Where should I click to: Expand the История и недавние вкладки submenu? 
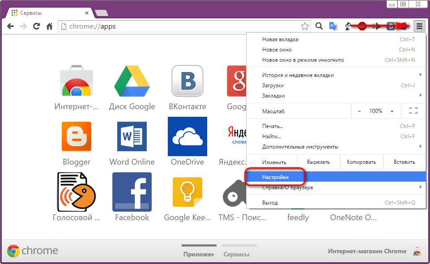point(336,75)
